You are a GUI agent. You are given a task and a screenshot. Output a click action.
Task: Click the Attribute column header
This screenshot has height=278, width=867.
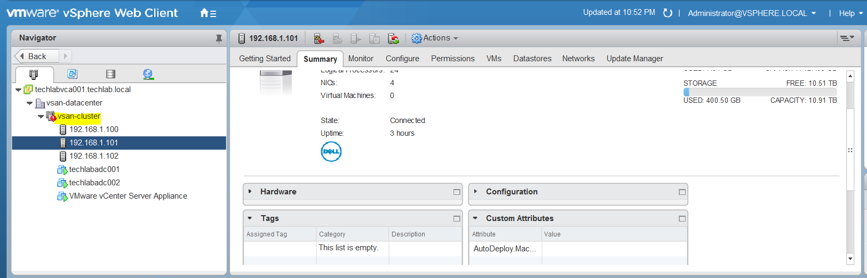click(x=505, y=234)
